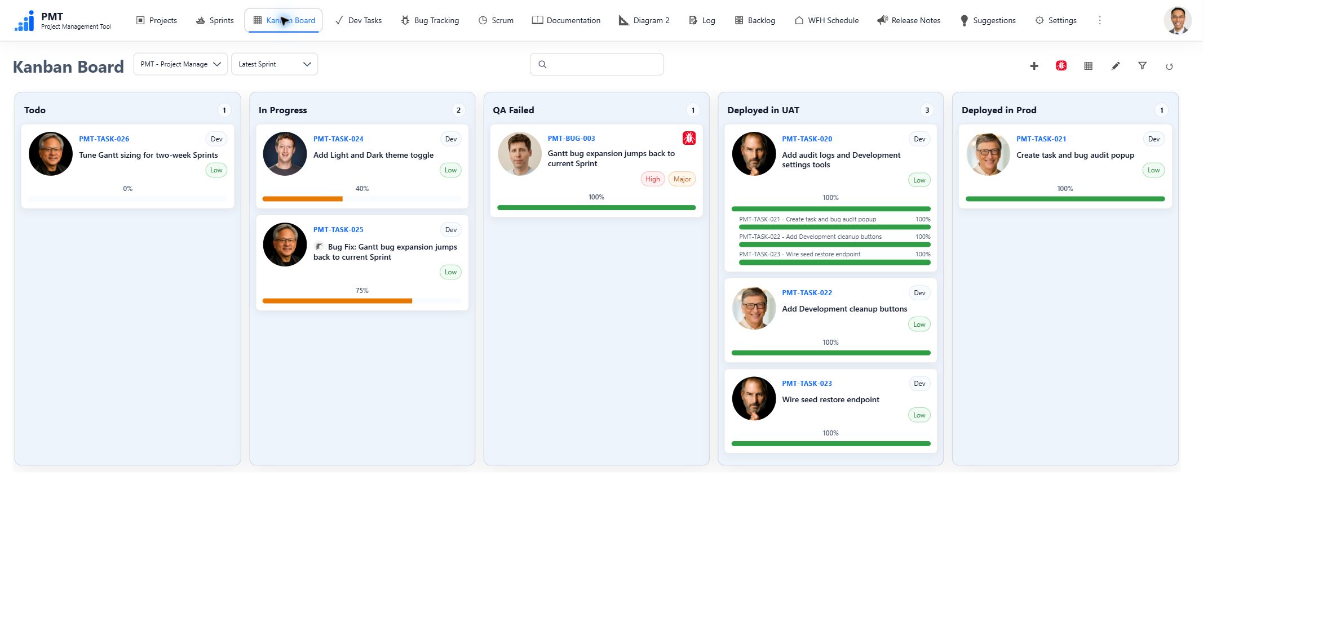Open the PMT-TASK-020 task link
This screenshot has width=1336, height=618.
(807, 139)
